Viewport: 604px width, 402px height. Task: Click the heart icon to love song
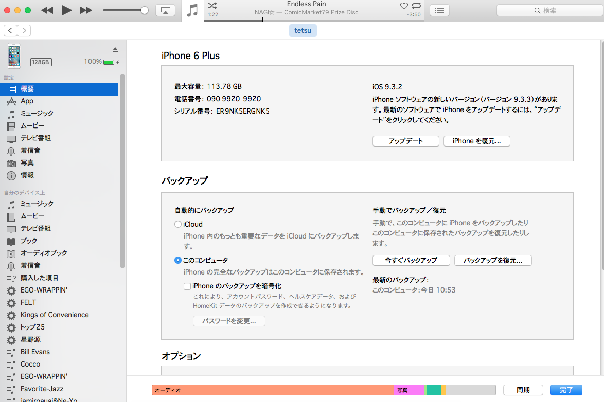coord(404,6)
